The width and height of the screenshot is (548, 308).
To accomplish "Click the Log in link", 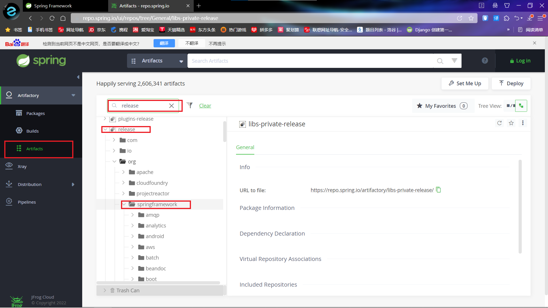I will (x=520, y=61).
